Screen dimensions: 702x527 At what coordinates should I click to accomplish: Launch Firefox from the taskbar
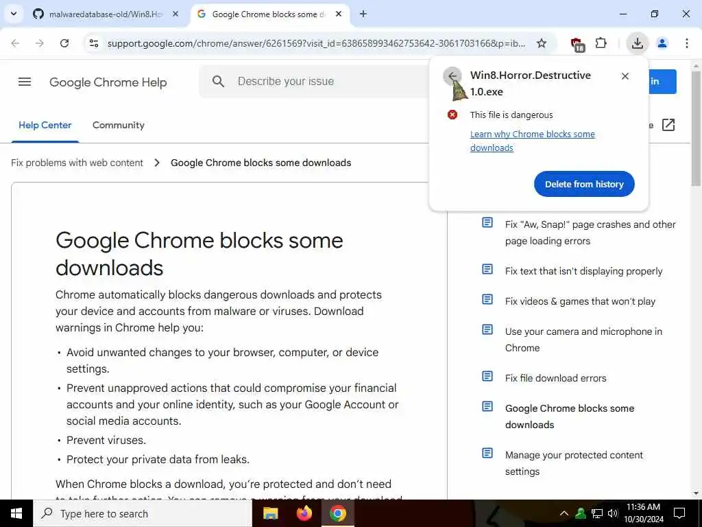(304, 513)
